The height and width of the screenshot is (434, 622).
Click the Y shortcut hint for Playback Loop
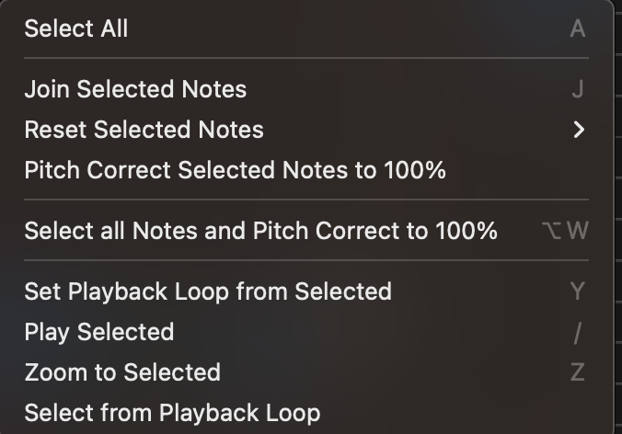pos(577,291)
